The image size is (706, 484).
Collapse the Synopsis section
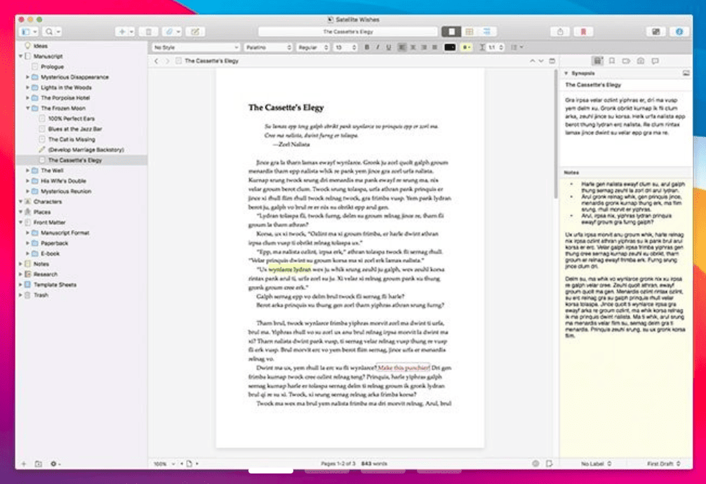(566, 73)
